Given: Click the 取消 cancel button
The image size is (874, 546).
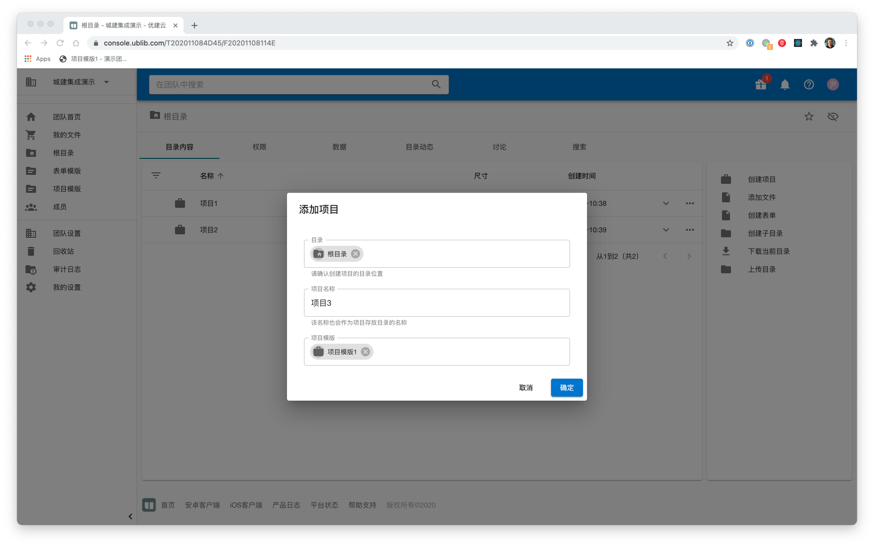Looking at the screenshot, I should (x=525, y=388).
